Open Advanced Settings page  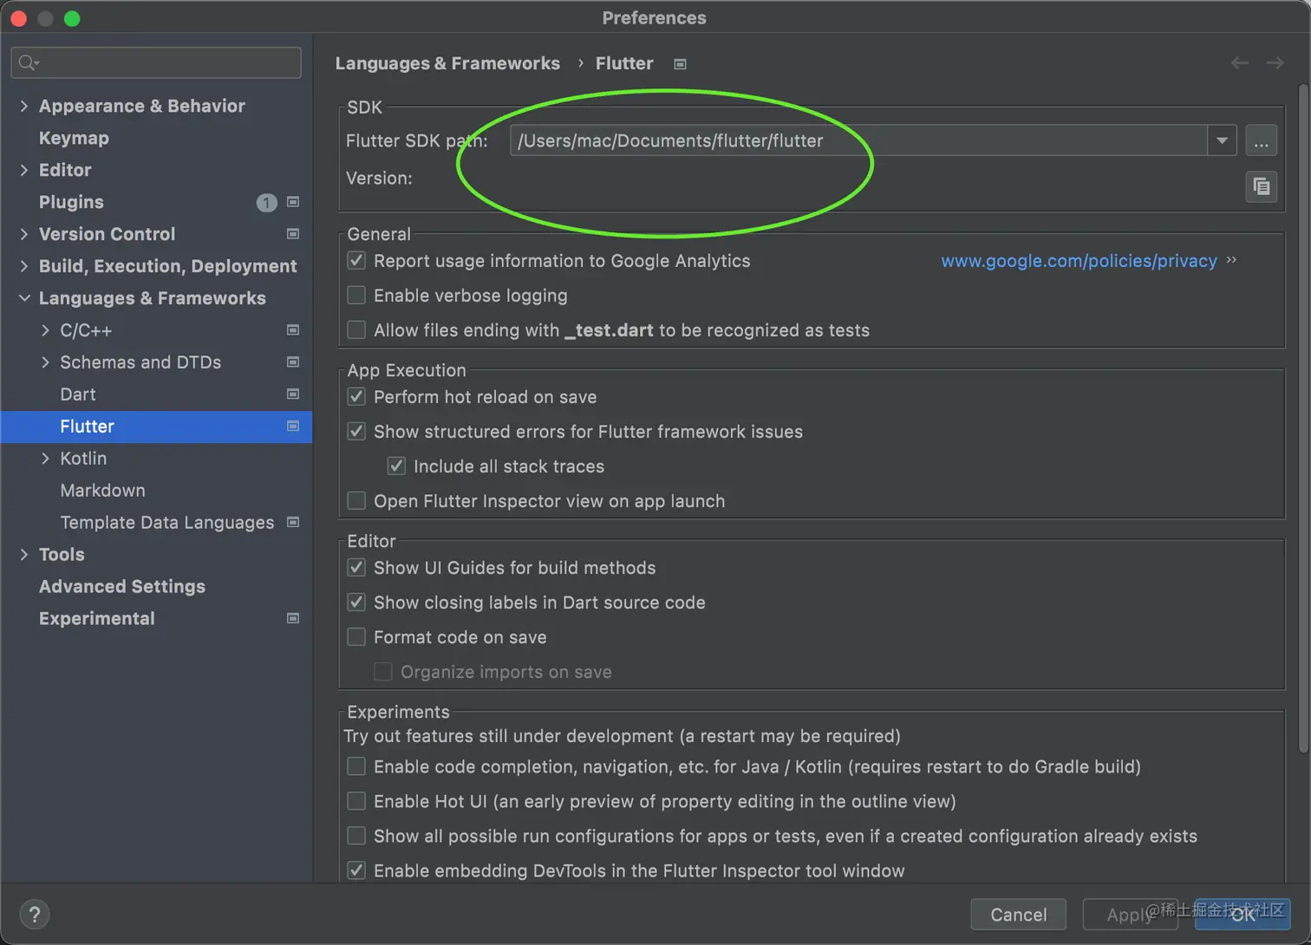point(122,587)
